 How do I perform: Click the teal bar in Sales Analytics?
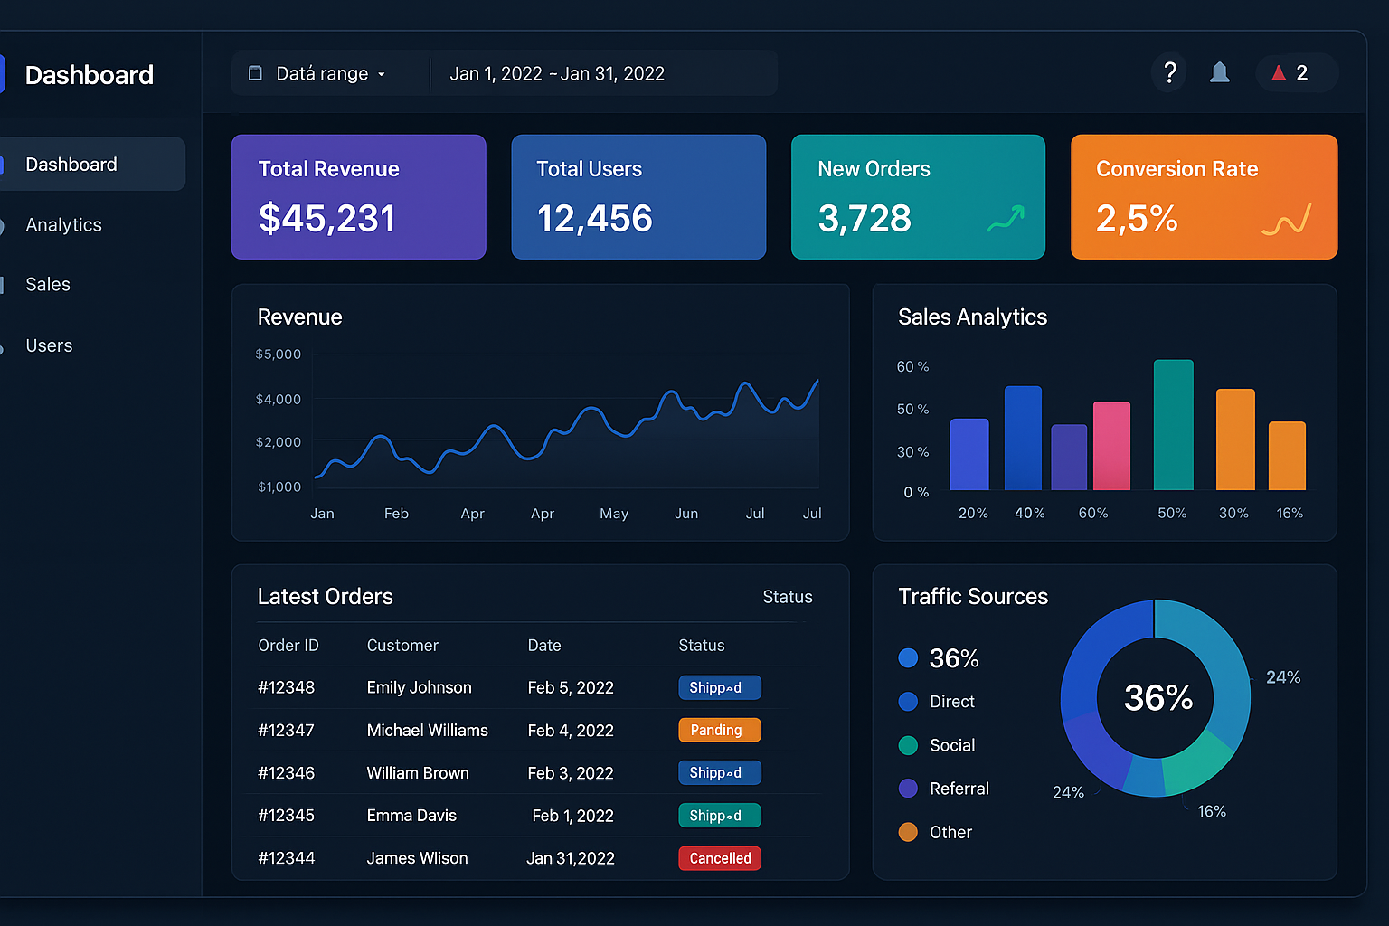coord(1173,425)
